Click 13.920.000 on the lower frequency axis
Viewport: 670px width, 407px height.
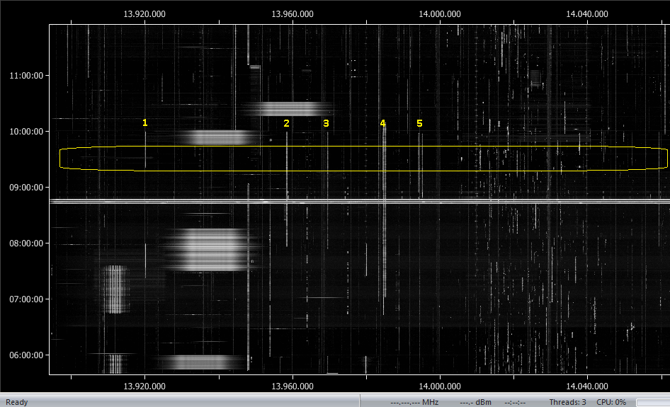(144, 386)
